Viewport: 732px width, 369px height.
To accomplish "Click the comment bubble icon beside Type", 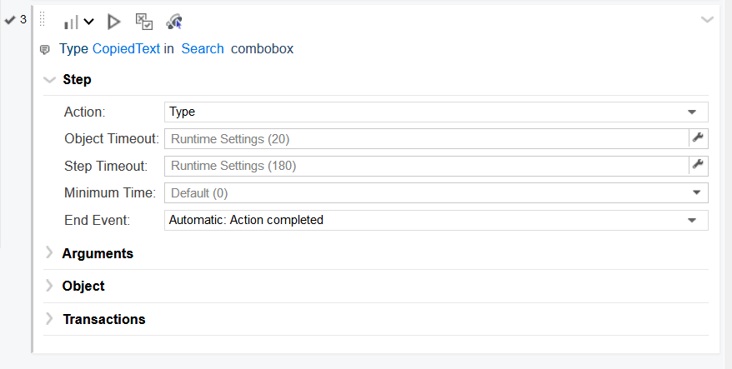I will pos(45,50).
